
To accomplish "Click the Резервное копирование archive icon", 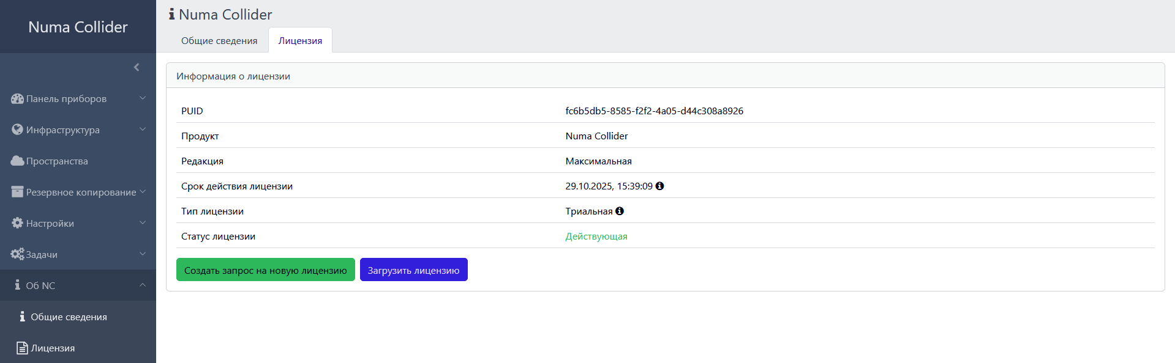I will click(17, 192).
